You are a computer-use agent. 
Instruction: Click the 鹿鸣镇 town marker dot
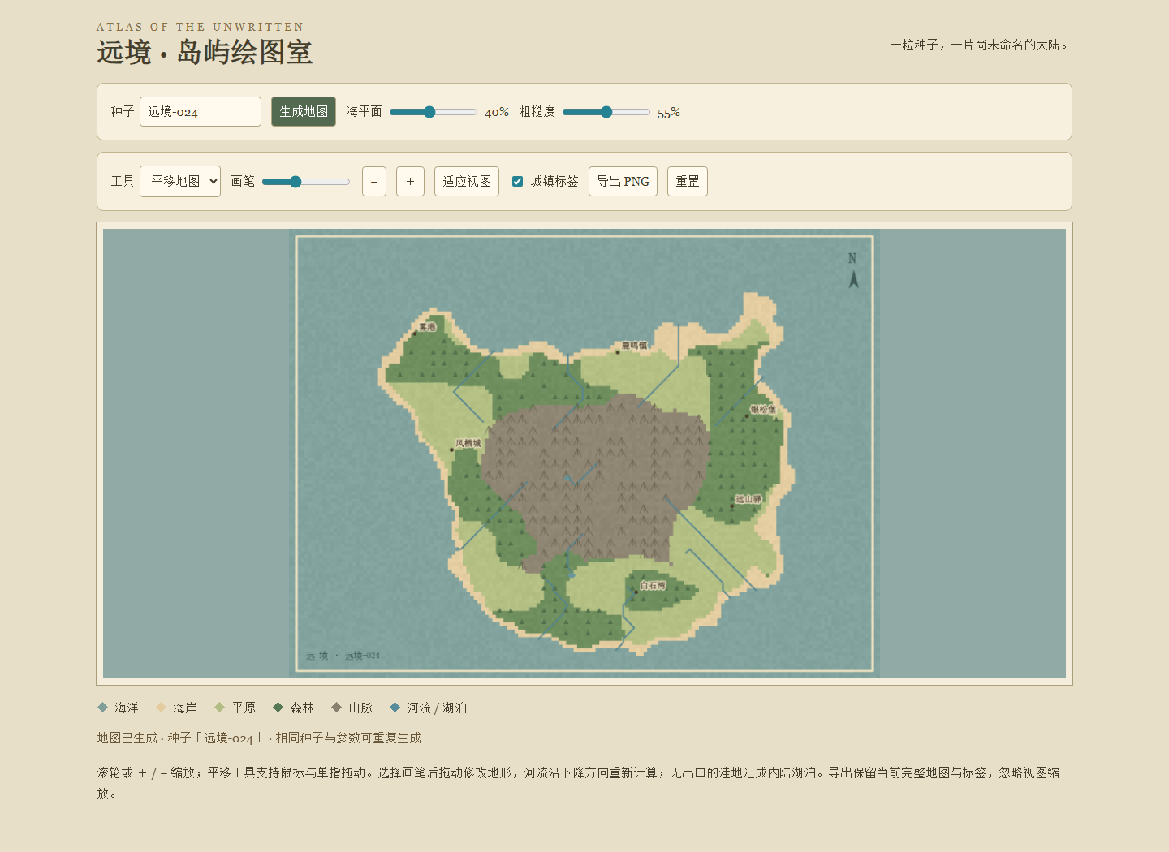click(617, 352)
